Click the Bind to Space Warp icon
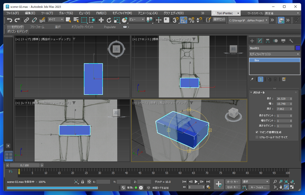Image resolution: width=305 pixels, height=195 pixels. (x=42, y=20)
